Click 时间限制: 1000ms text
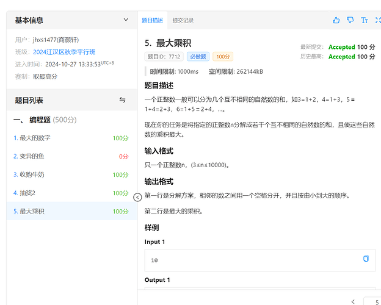 pyautogui.click(x=174, y=71)
